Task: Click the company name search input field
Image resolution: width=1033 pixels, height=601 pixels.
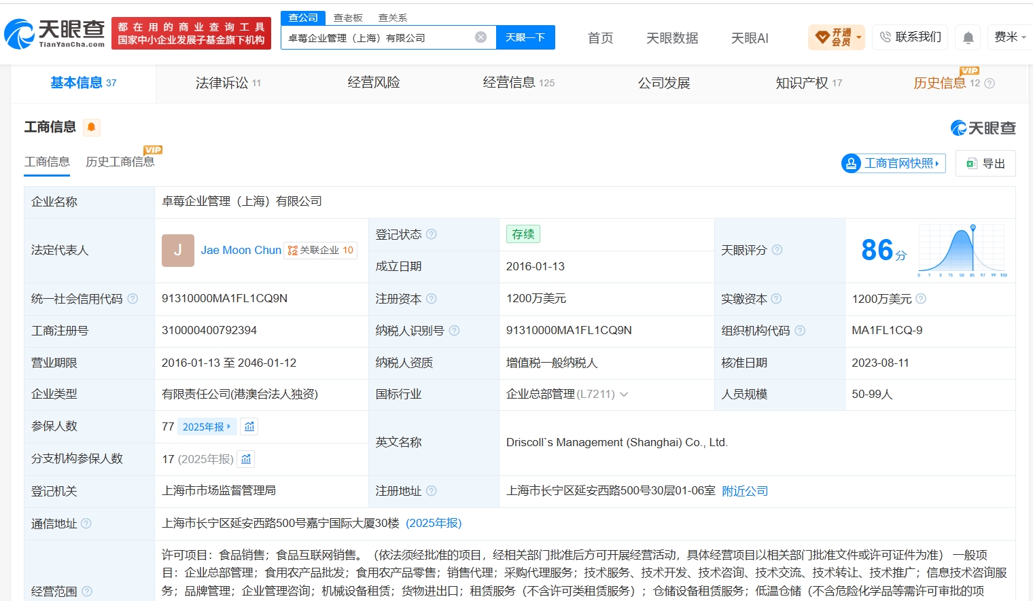Action: tap(379, 37)
